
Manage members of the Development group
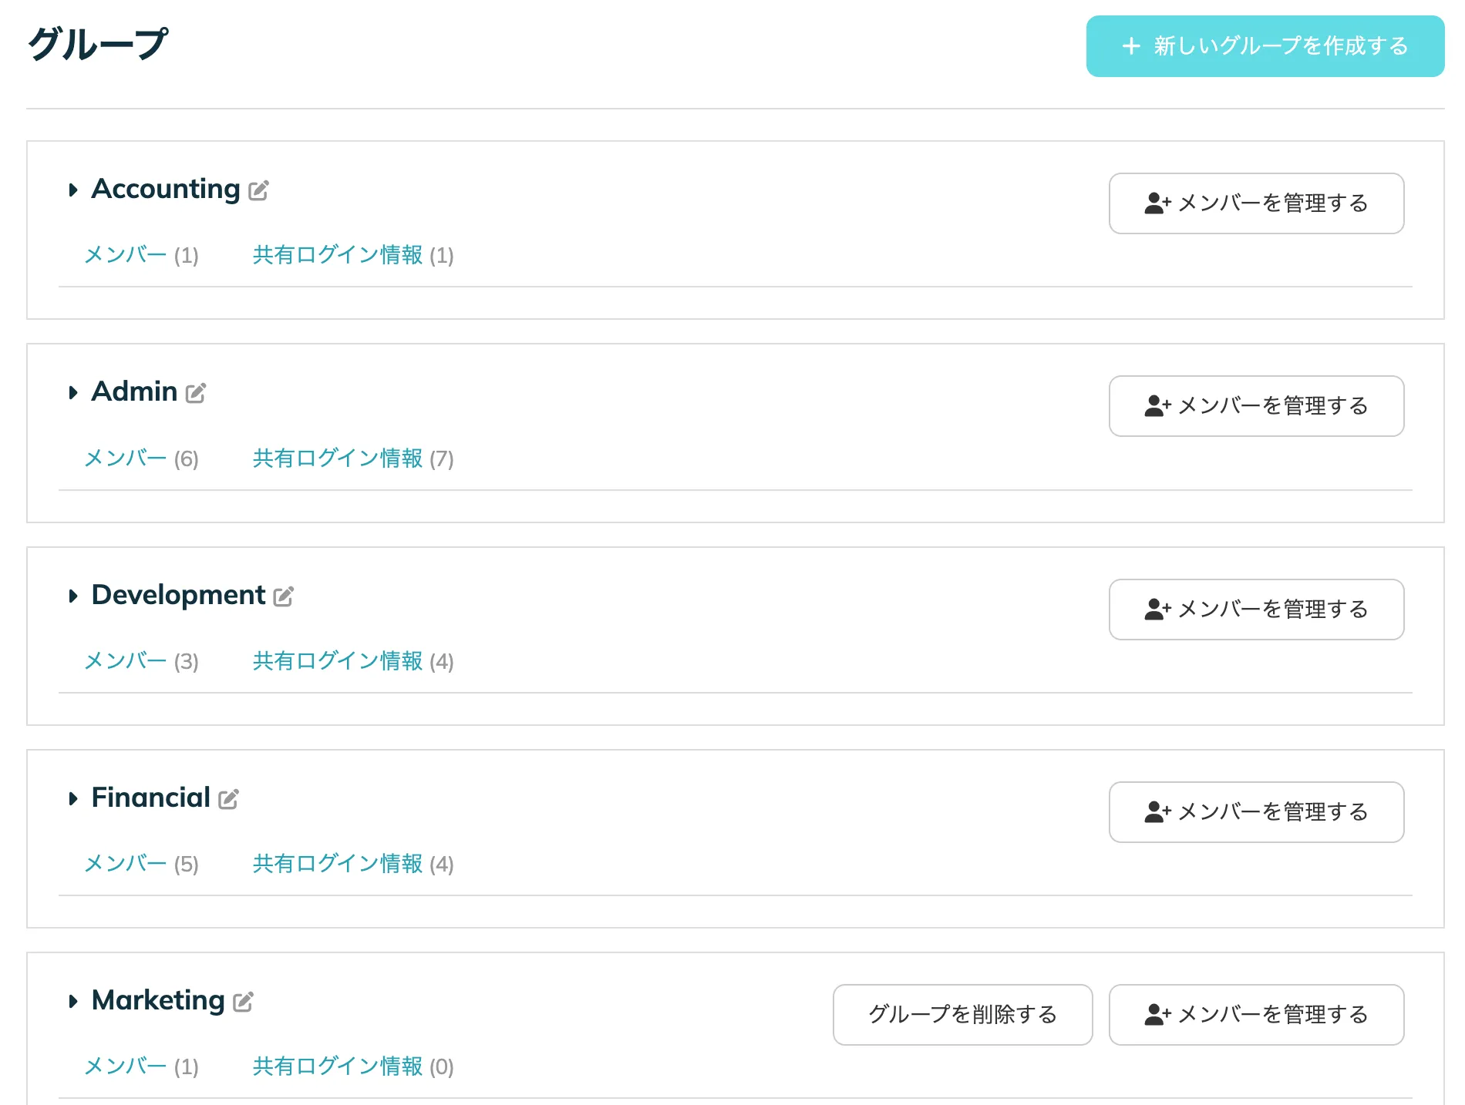tap(1255, 610)
